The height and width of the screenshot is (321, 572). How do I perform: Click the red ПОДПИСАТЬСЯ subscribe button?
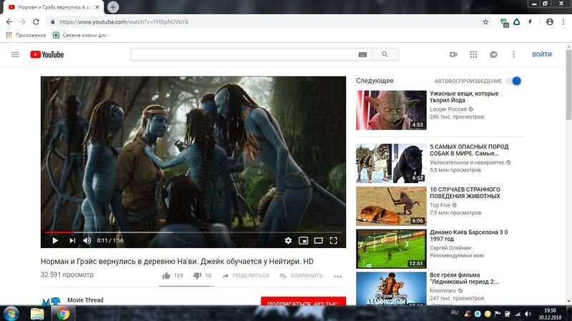pos(303,303)
